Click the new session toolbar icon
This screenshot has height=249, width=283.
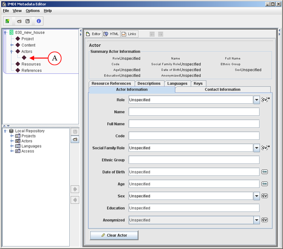click(7, 21)
